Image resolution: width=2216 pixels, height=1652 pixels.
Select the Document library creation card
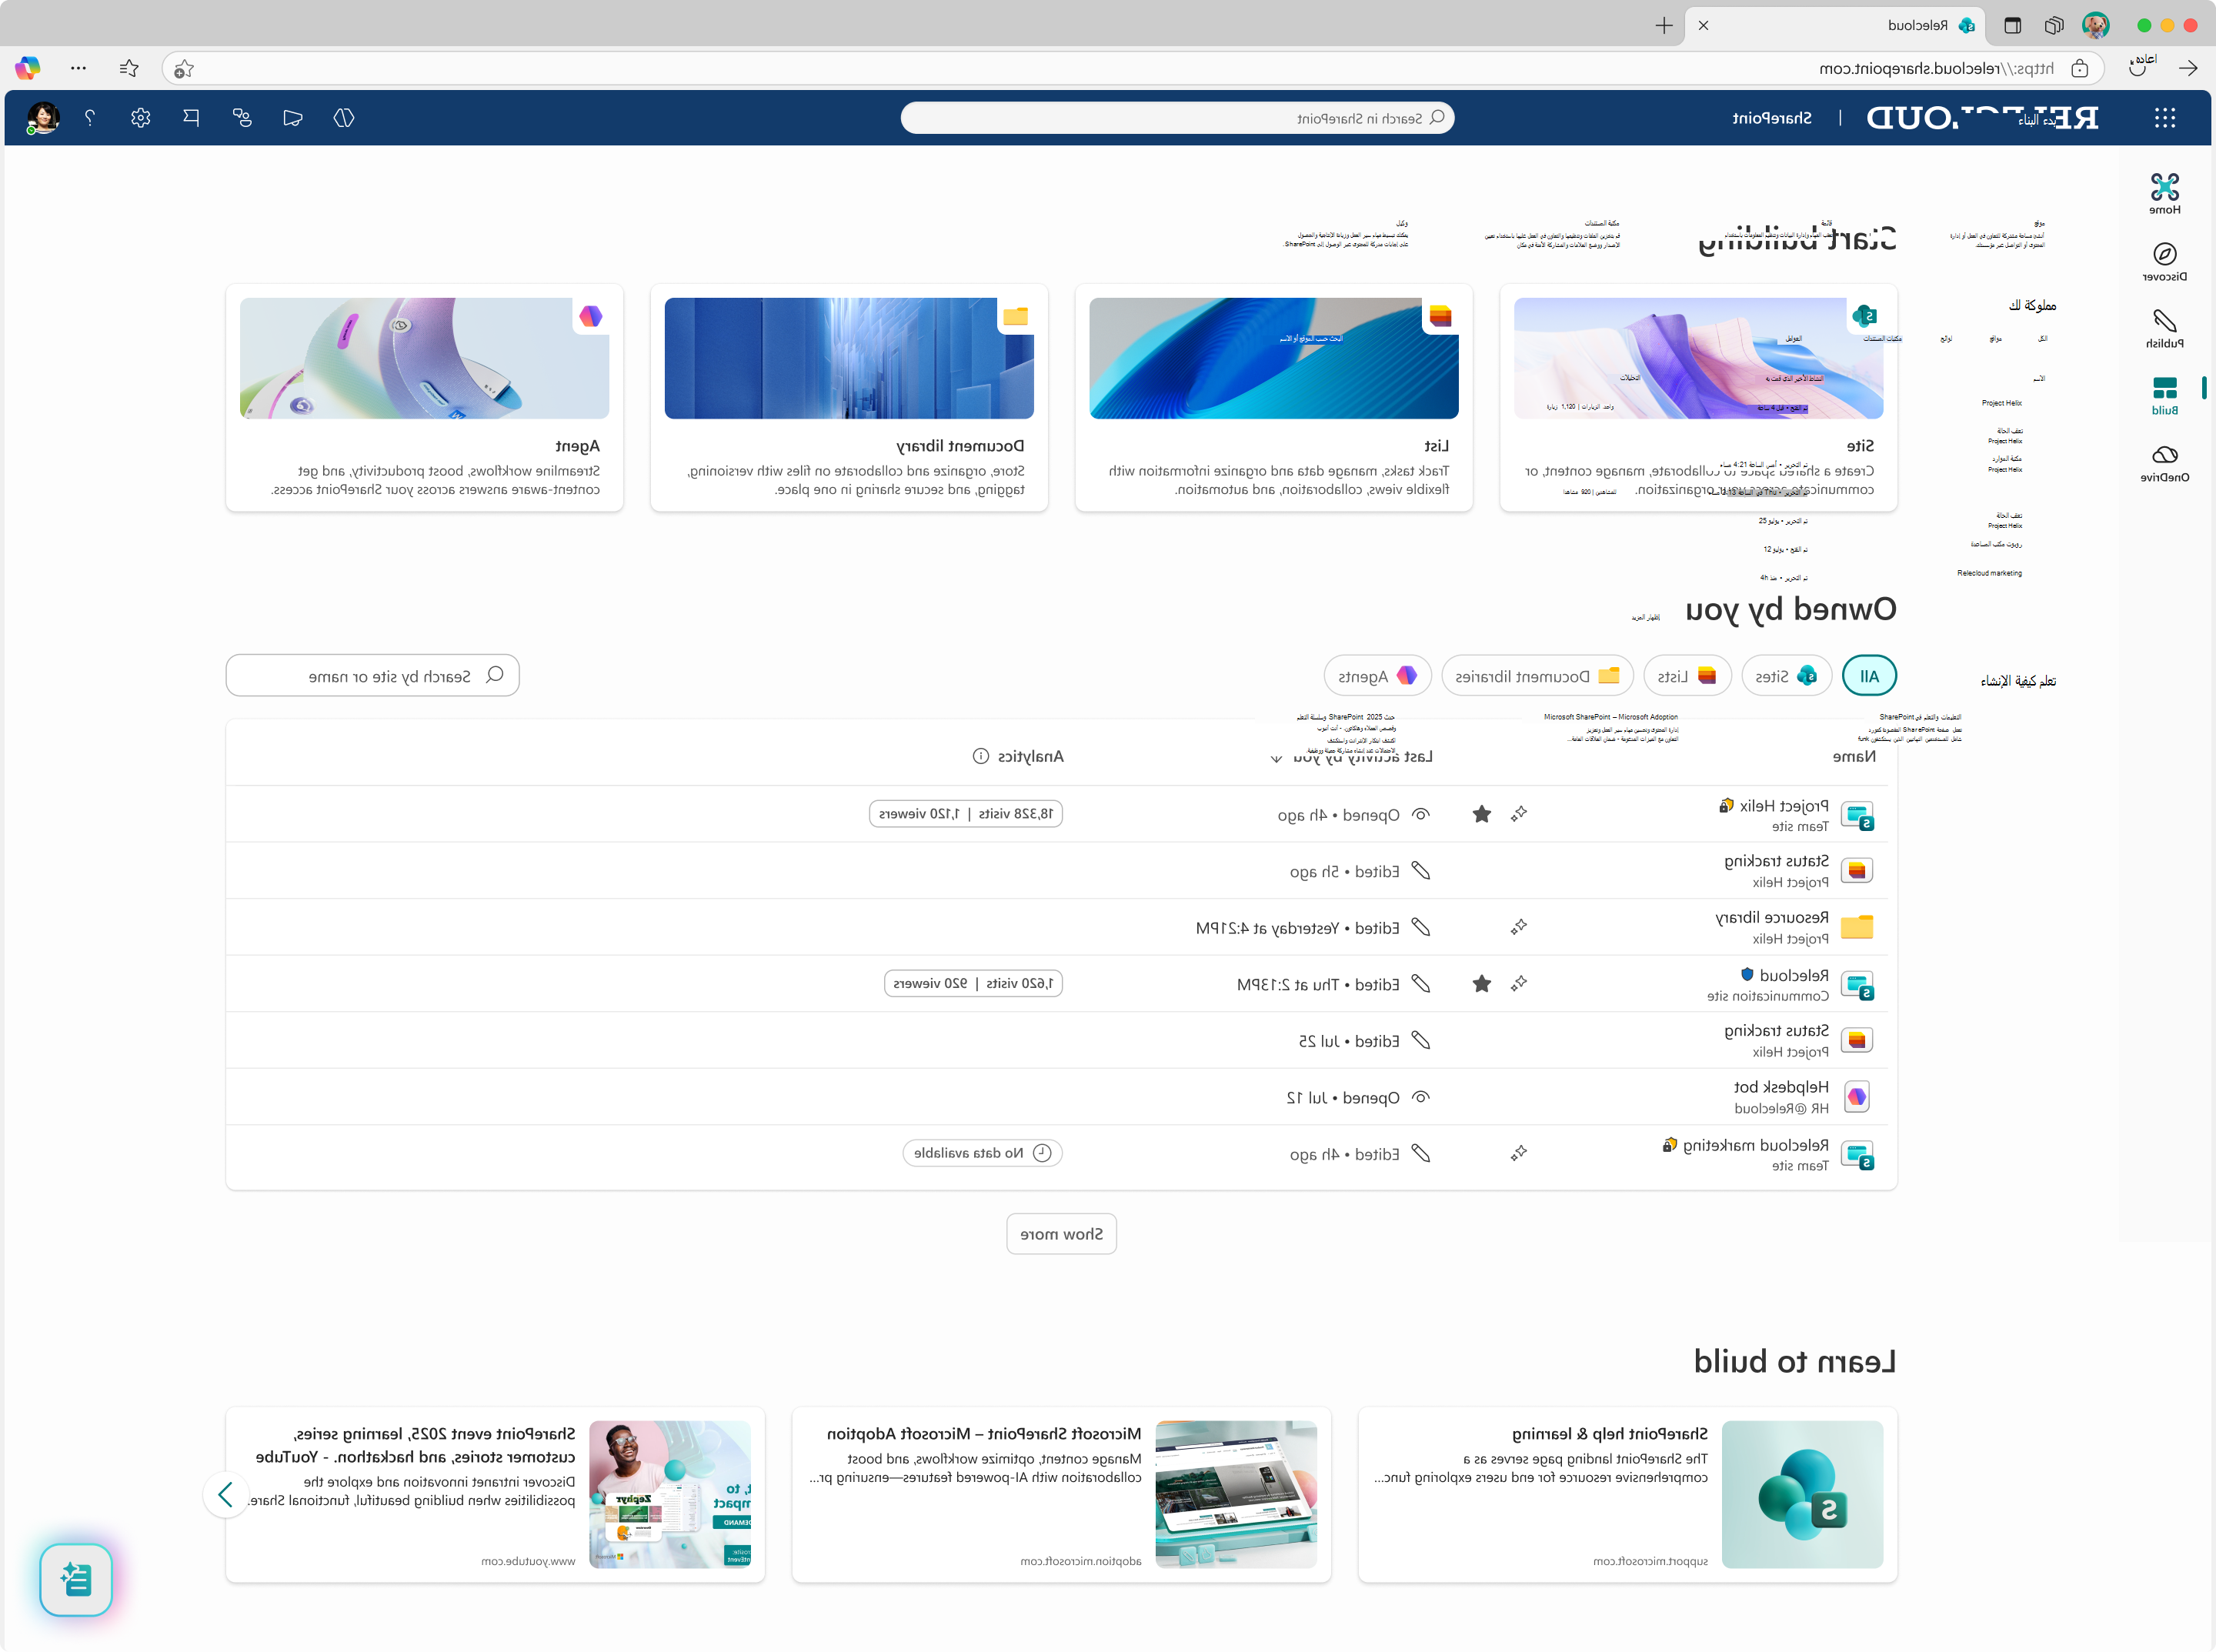(x=849, y=398)
